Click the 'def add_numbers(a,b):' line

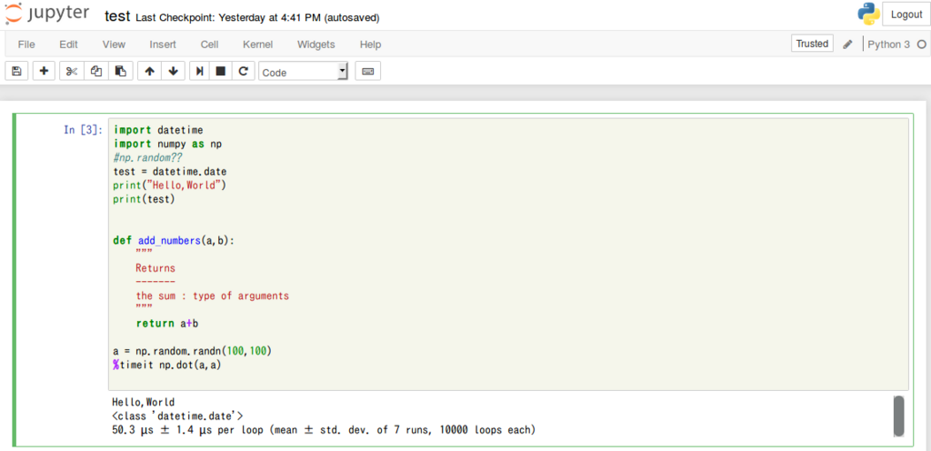pyautogui.click(x=174, y=241)
